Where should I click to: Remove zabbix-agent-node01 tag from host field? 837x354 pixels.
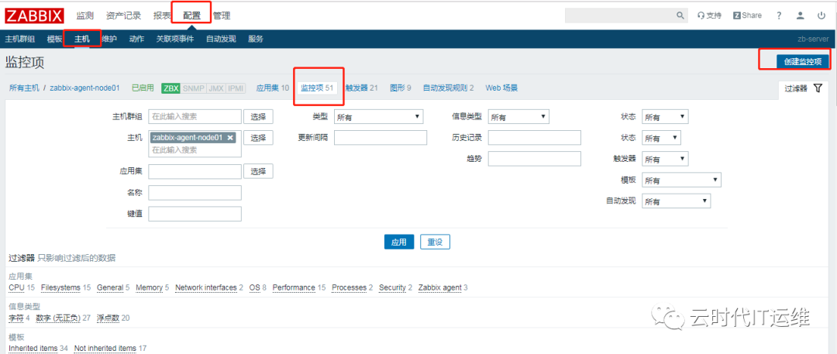click(x=230, y=137)
